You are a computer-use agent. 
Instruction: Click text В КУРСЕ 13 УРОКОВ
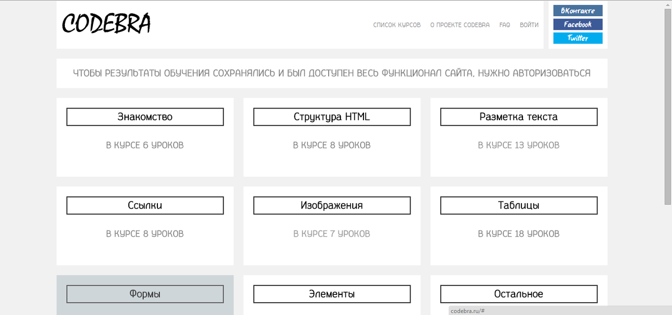click(x=519, y=145)
